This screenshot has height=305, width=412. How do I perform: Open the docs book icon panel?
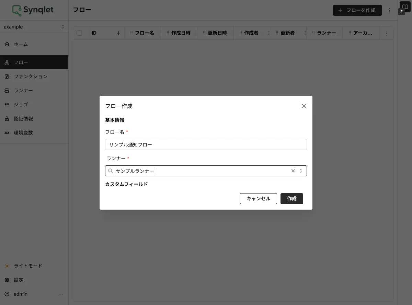pyautogui.click(x=405, y=7)
